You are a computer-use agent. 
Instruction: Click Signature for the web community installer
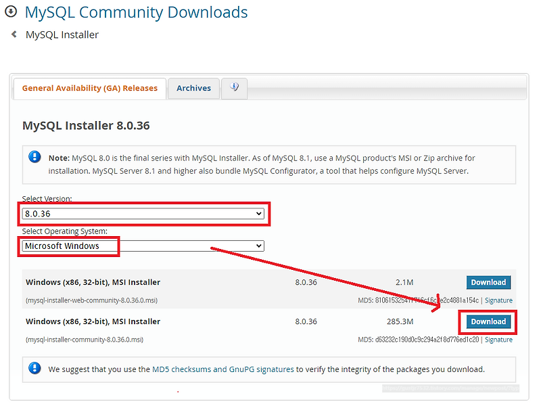coord(498,300)
